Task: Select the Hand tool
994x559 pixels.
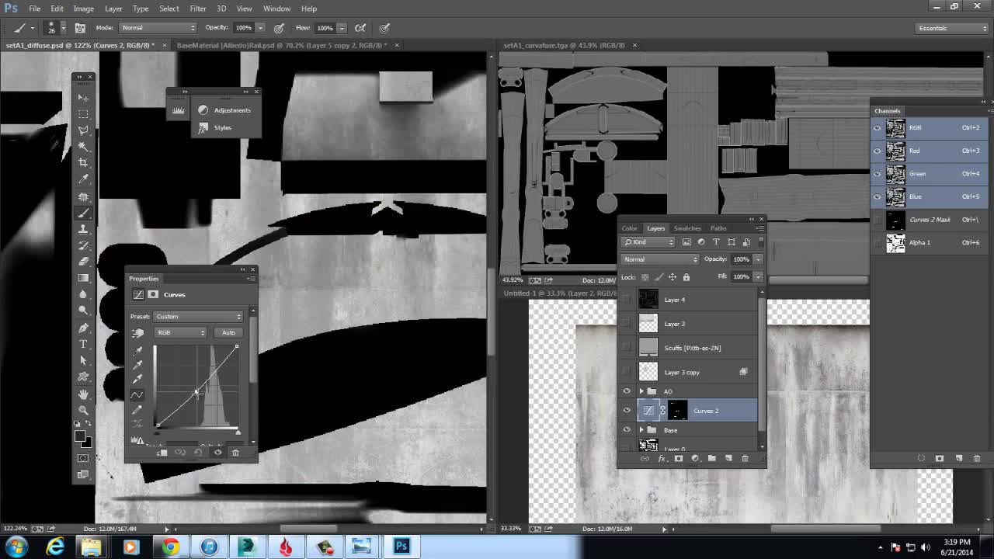Action: (x=83, y=394)
